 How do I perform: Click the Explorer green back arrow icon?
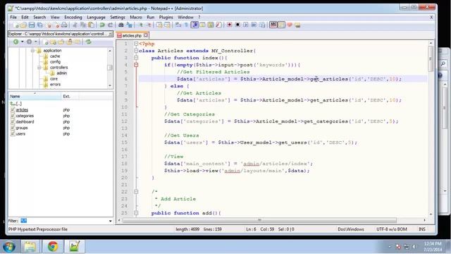coord(16,42)
